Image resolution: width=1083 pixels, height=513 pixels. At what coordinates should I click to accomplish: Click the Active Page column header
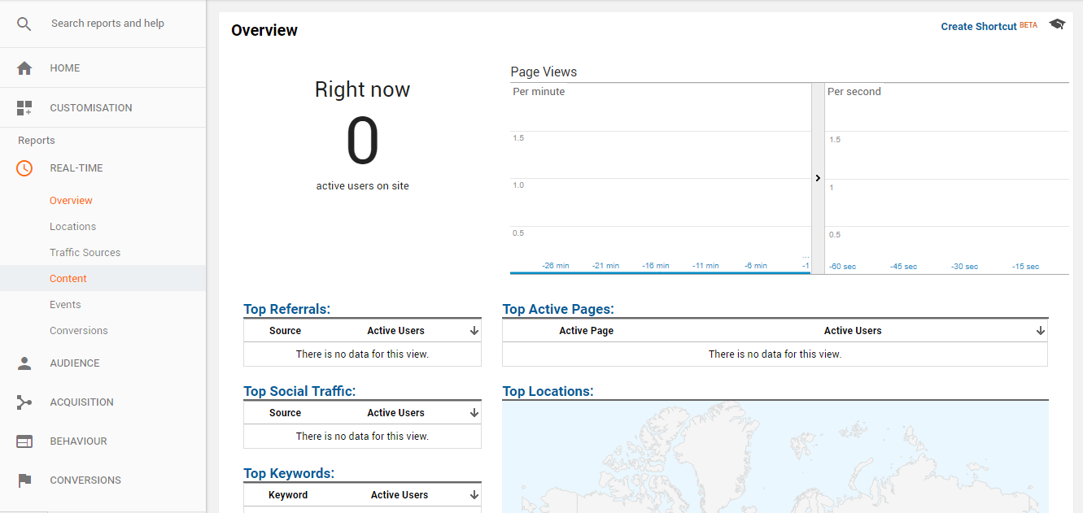click(587, 331)
